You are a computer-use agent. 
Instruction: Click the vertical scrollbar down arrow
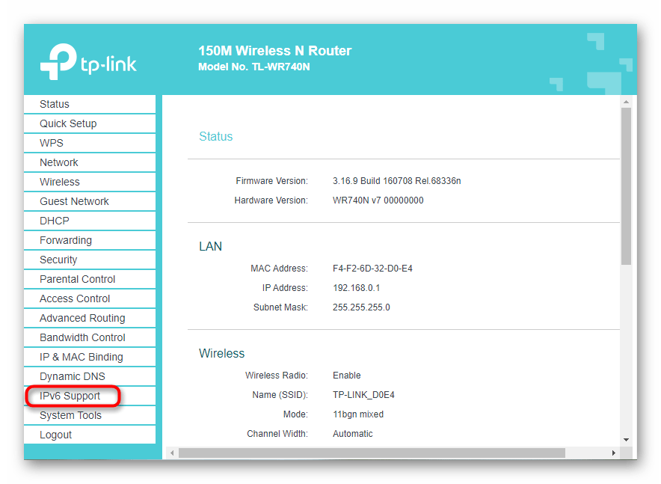click(x=627, y=440)
